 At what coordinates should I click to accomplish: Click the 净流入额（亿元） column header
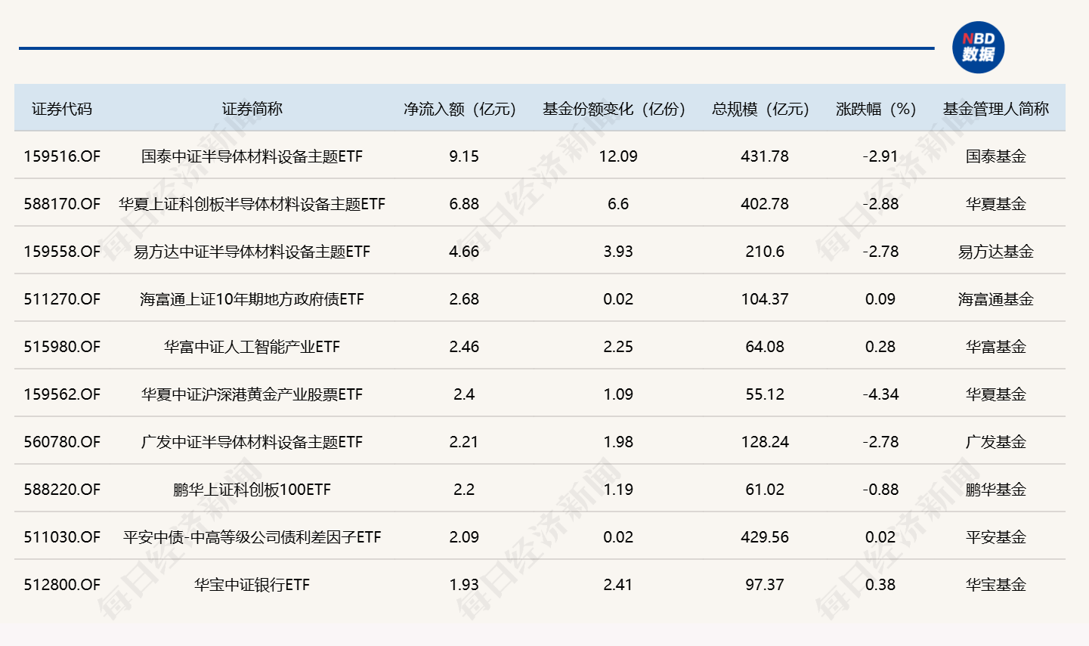click(459, 109)
